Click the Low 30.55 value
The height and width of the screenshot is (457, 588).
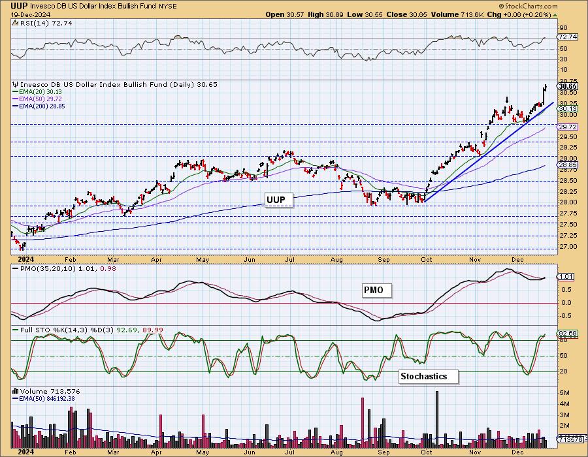click(x=363, y=14)
